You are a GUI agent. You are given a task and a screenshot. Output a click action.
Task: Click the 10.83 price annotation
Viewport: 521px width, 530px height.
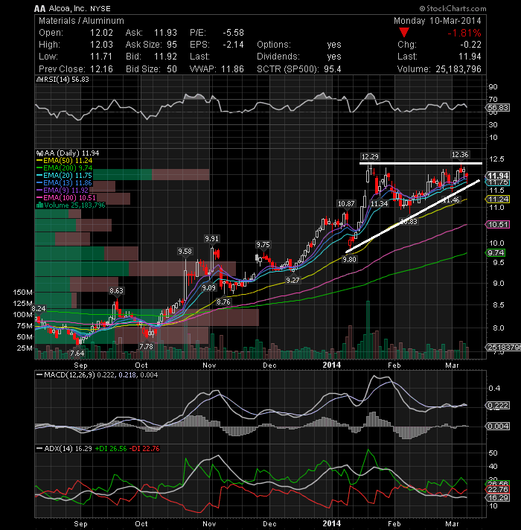(x=409, y=222)
